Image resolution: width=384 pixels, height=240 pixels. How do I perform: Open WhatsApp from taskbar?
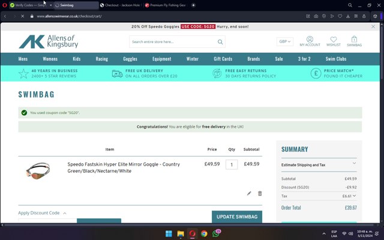(x=216, y=233)
